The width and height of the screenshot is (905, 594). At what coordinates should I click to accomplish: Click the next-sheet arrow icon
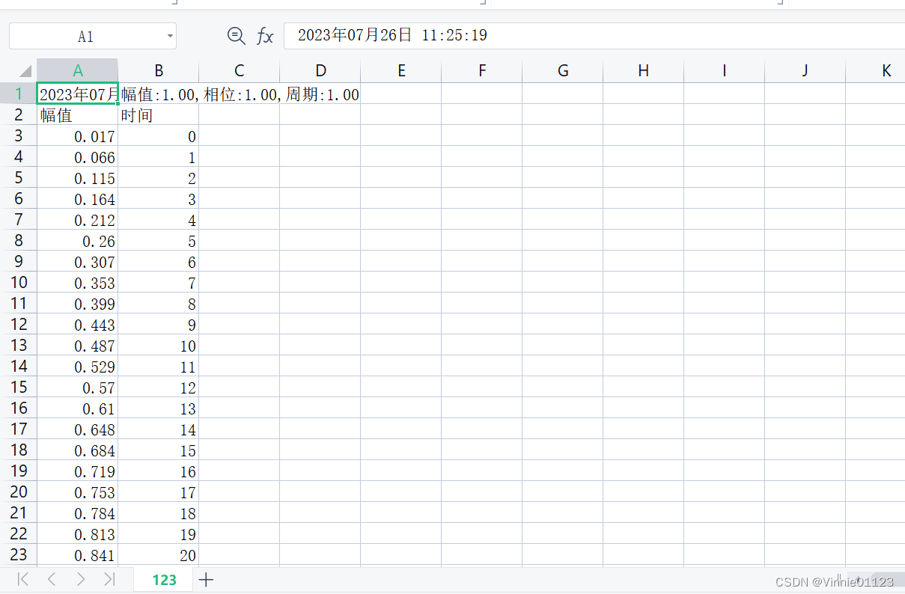pyautogui.click(x=80, y=579)
